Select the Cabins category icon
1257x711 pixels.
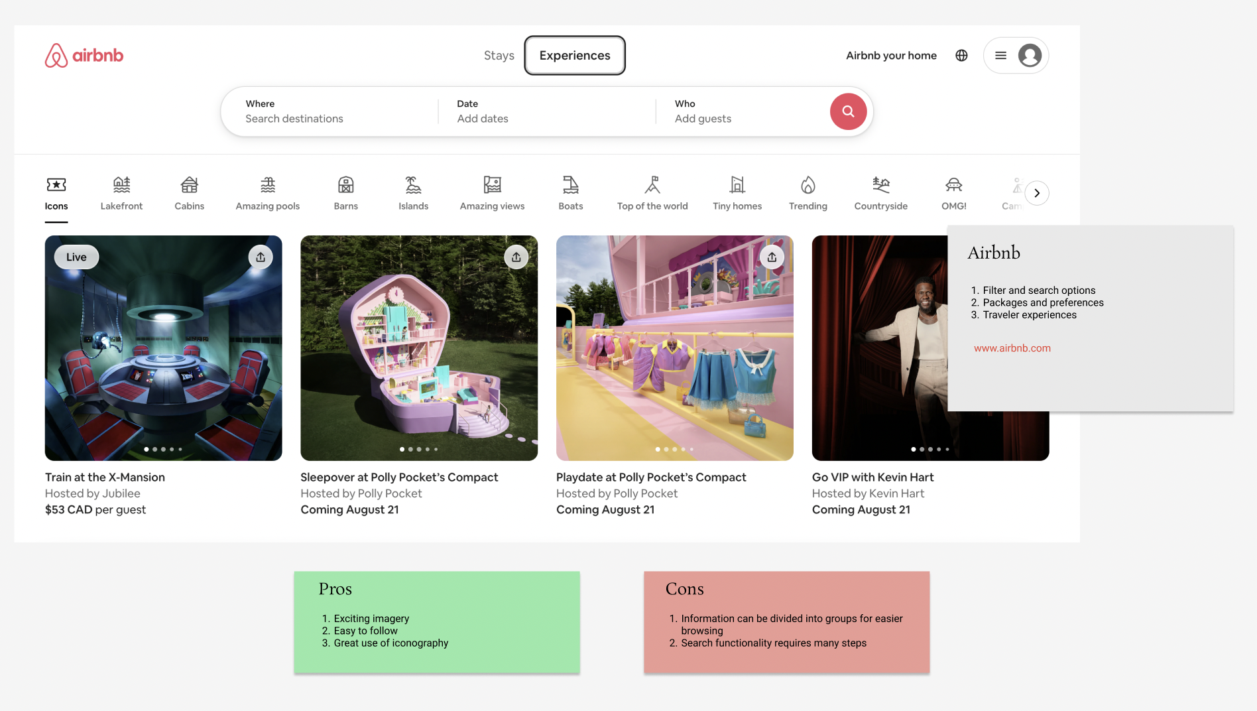[190, 184]
